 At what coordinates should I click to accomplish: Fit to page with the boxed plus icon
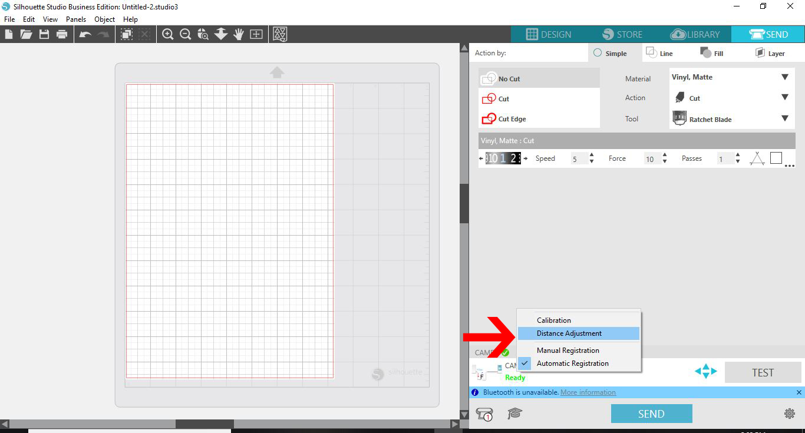pos(256,34)
